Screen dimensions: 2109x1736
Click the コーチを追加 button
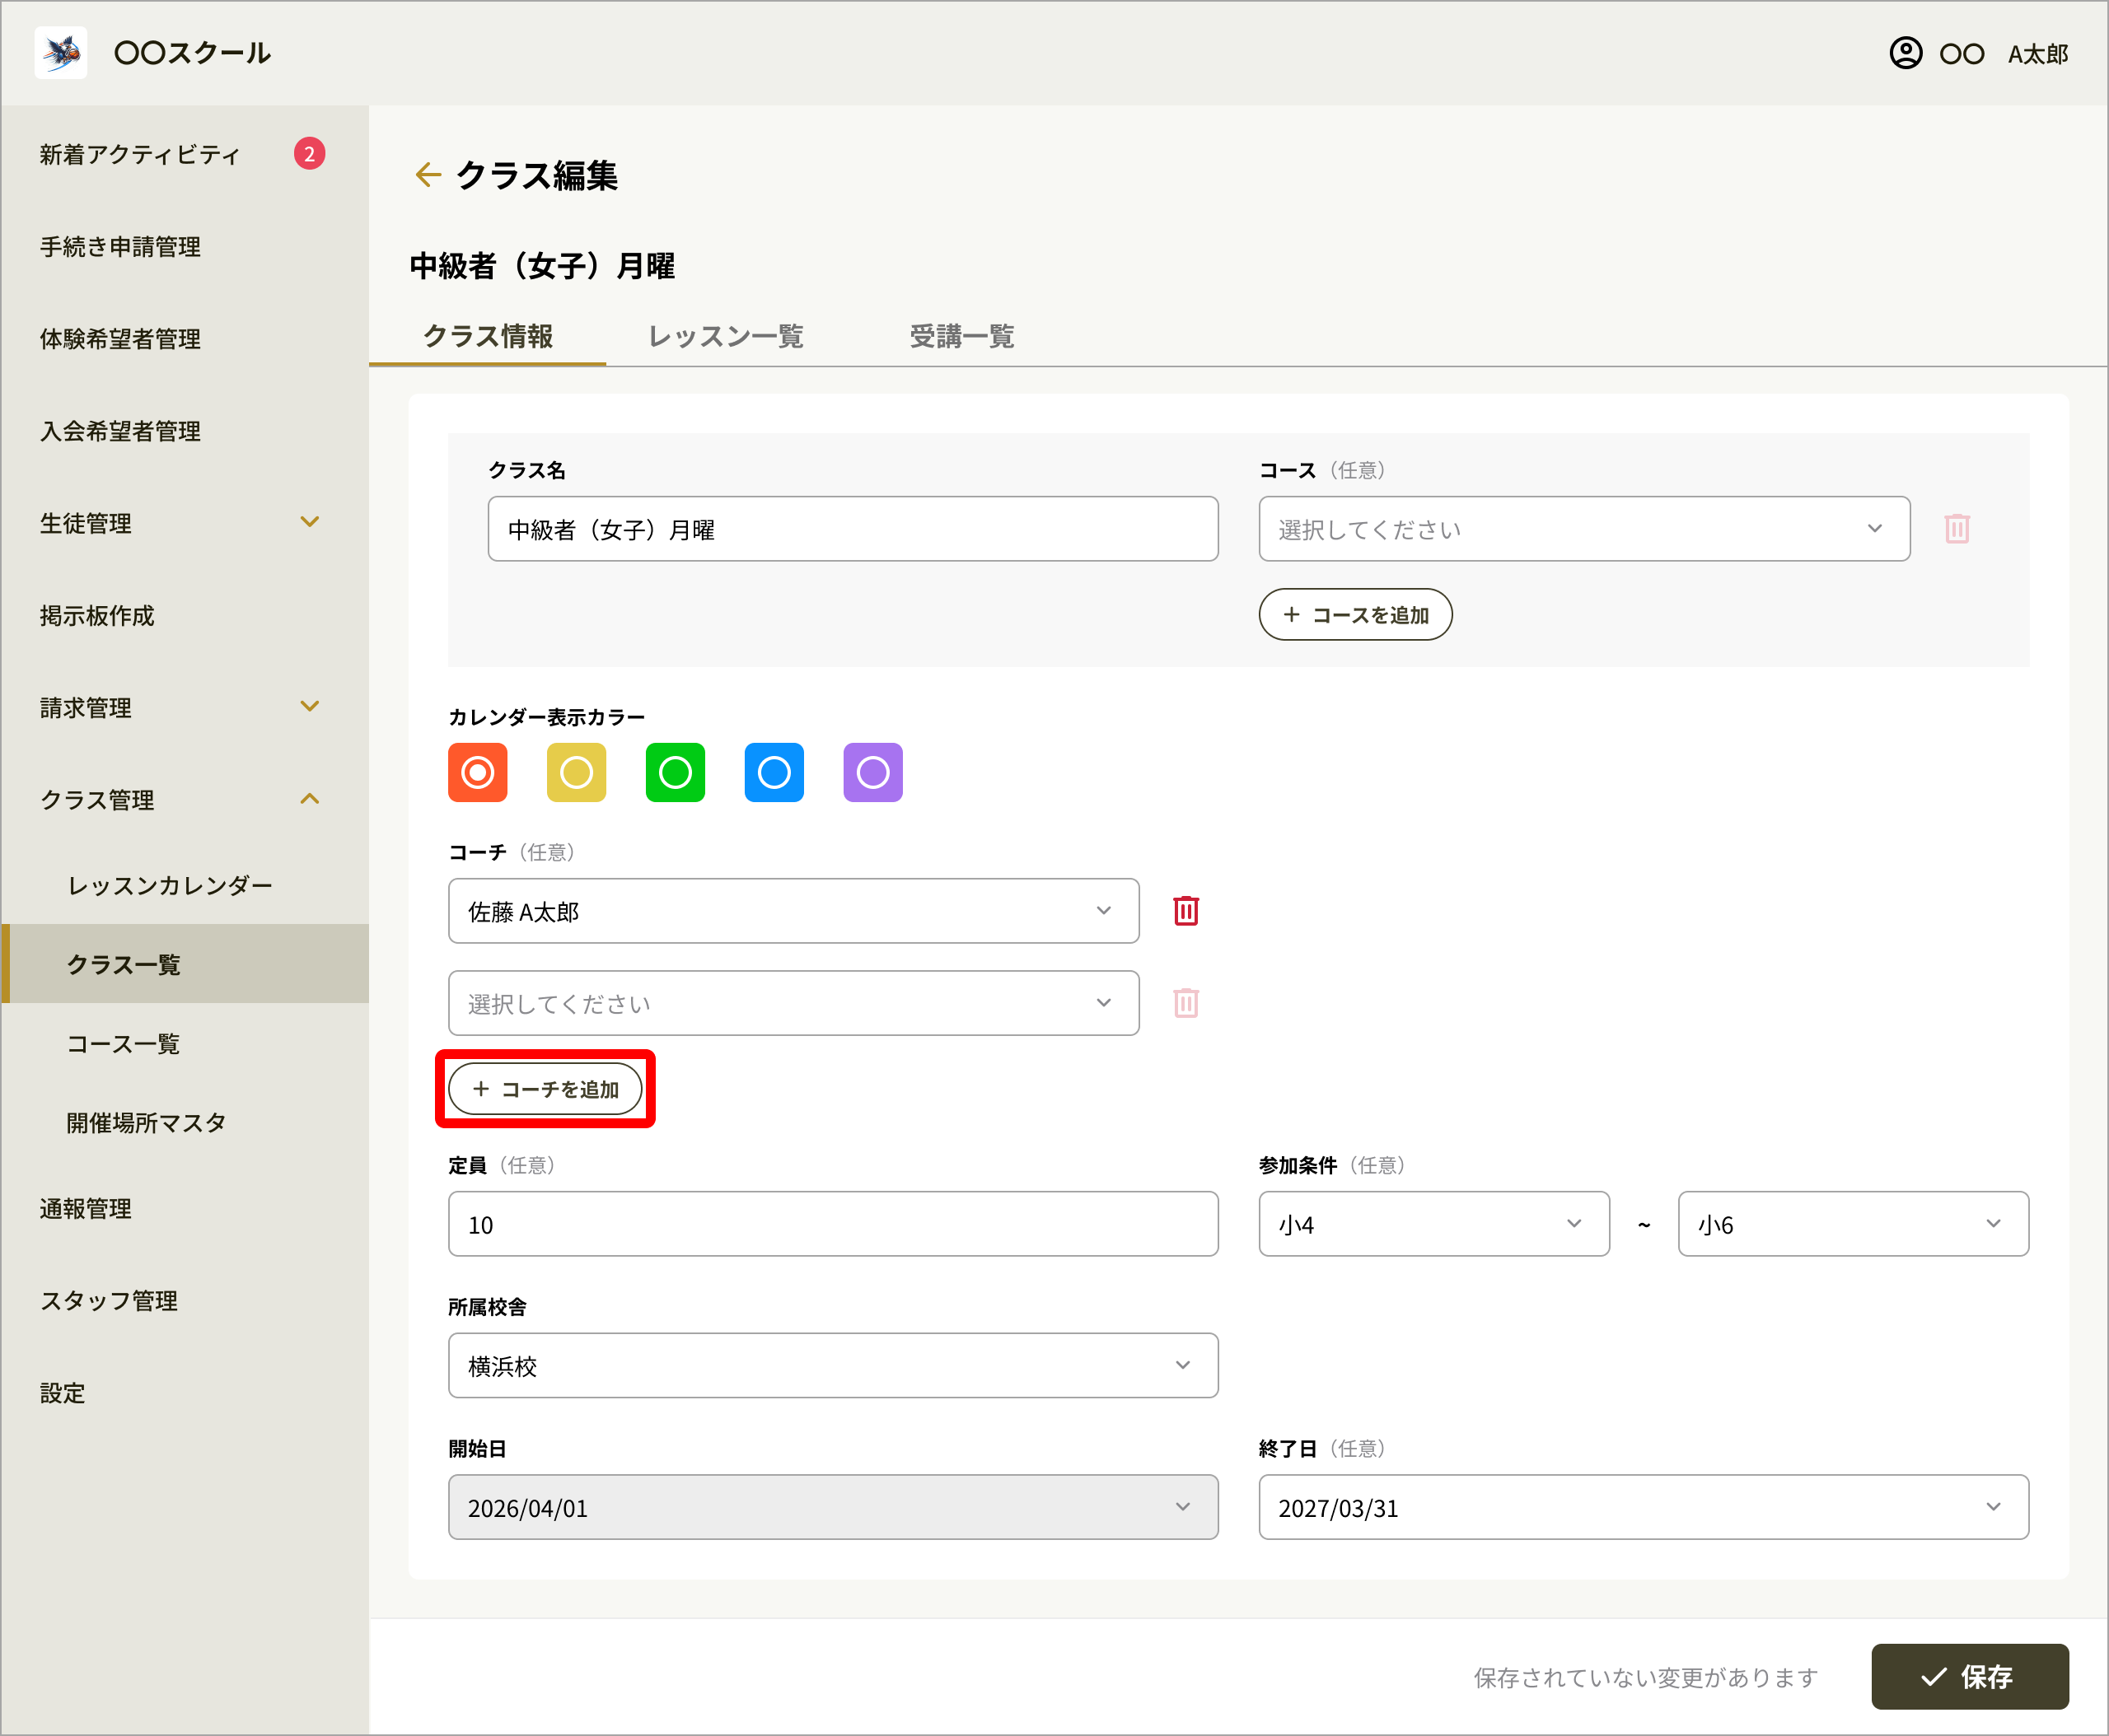click(545, 1088)
